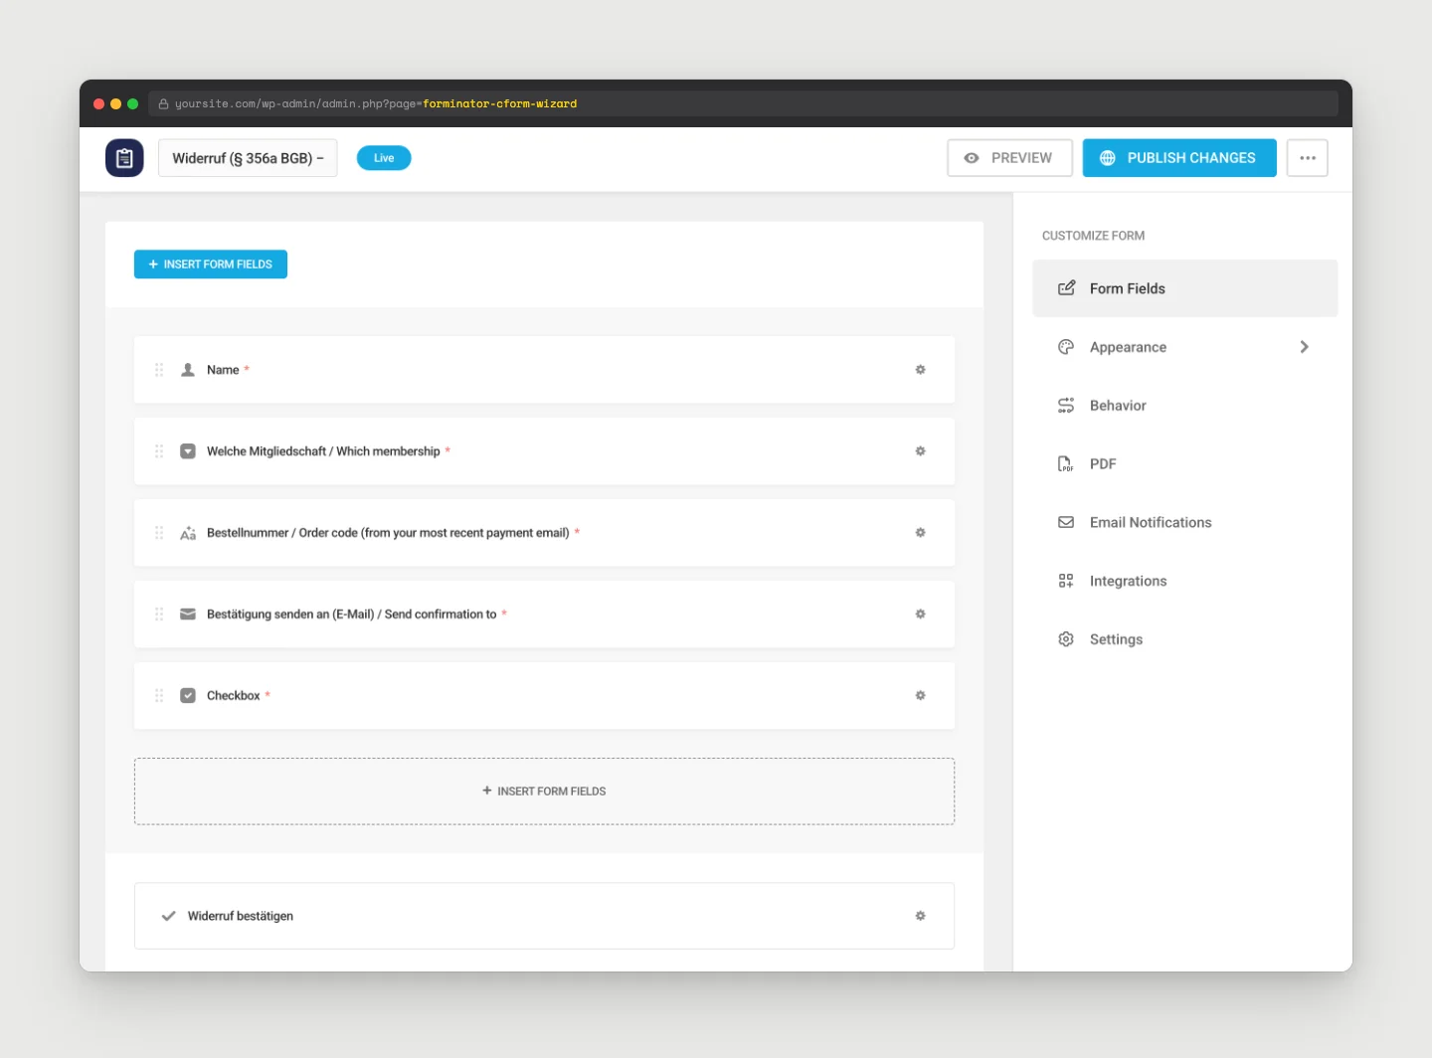Click the Email Notifications envelope icon

(1066, 522)
